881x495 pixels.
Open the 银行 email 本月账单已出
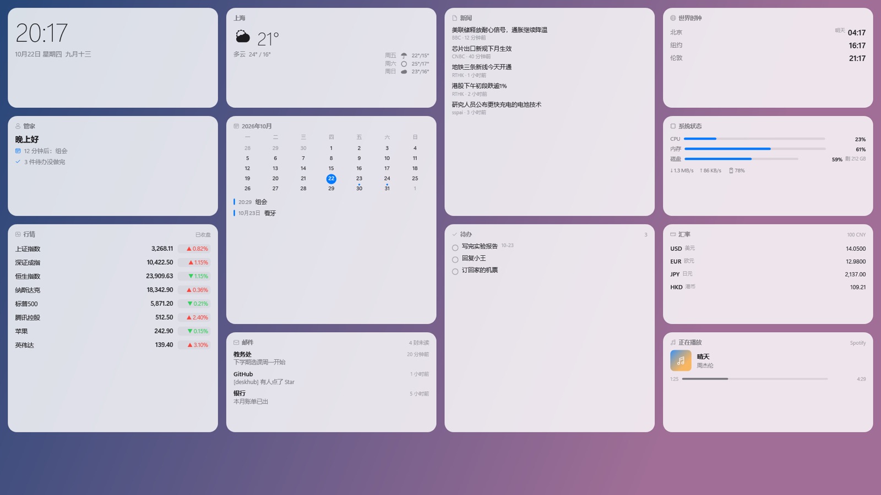pos(331,397)
